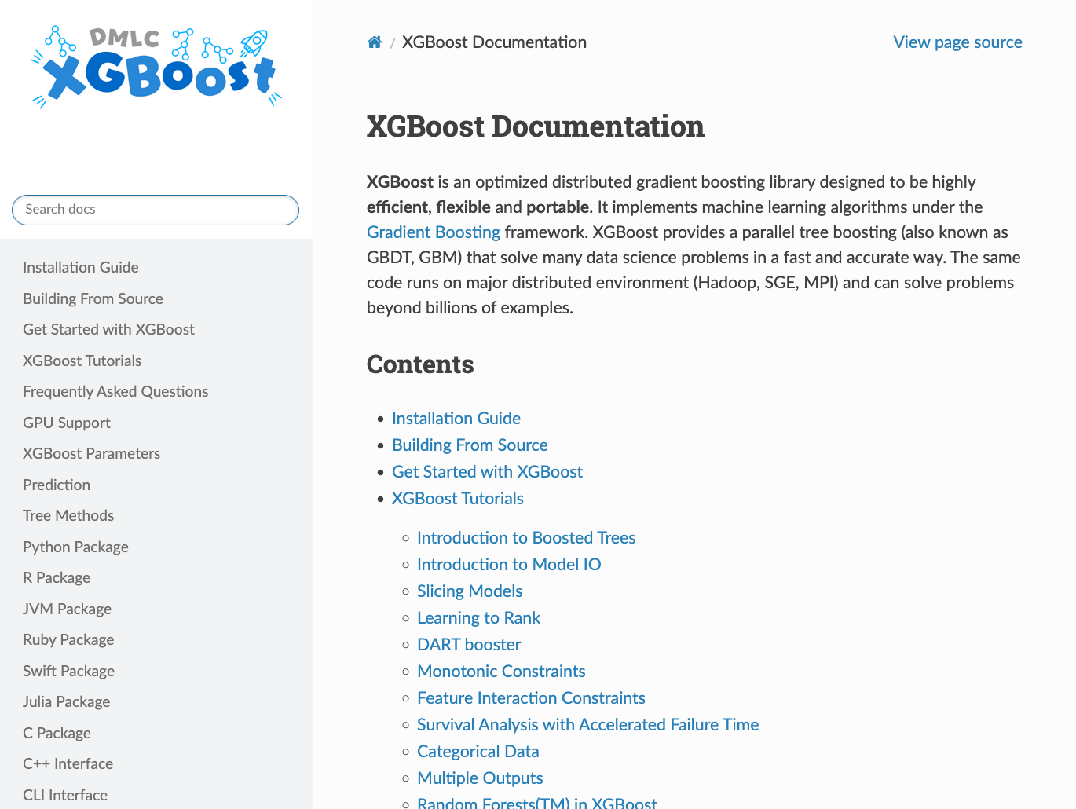This screenshot has width=1076, height=809.
Task: Open Survival Analysis with Accelerated Failure Time
Action: pyautogui.click(x=587, y=725)
